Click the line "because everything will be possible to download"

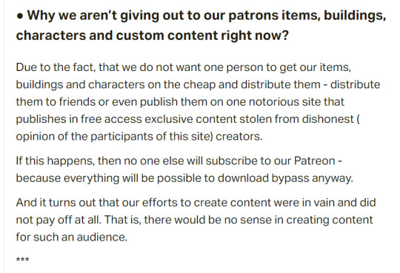(184, 178)
